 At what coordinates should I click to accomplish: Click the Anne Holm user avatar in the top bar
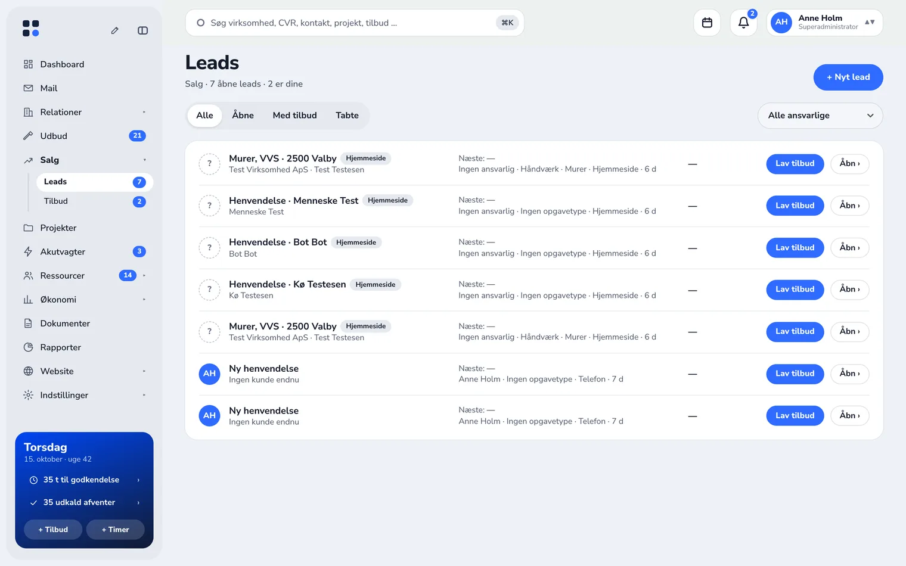point(781,23)
